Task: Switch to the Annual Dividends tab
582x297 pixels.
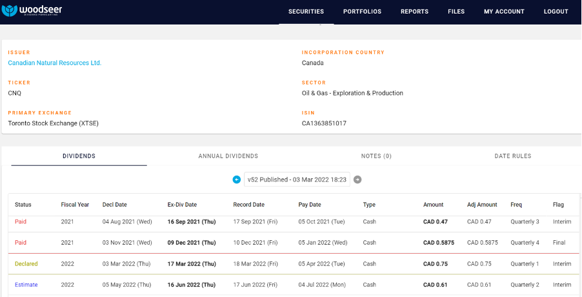Action: pyautogui.click(x=228, y=156)
